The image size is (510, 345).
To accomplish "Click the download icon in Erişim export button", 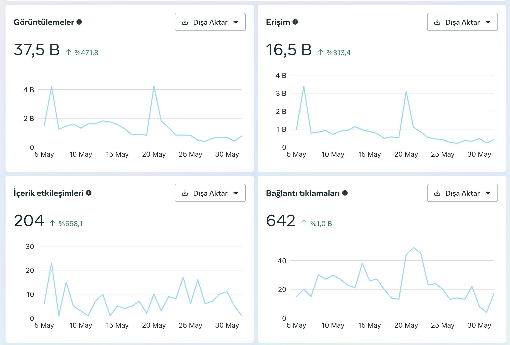I will click(x=437, y=22).
